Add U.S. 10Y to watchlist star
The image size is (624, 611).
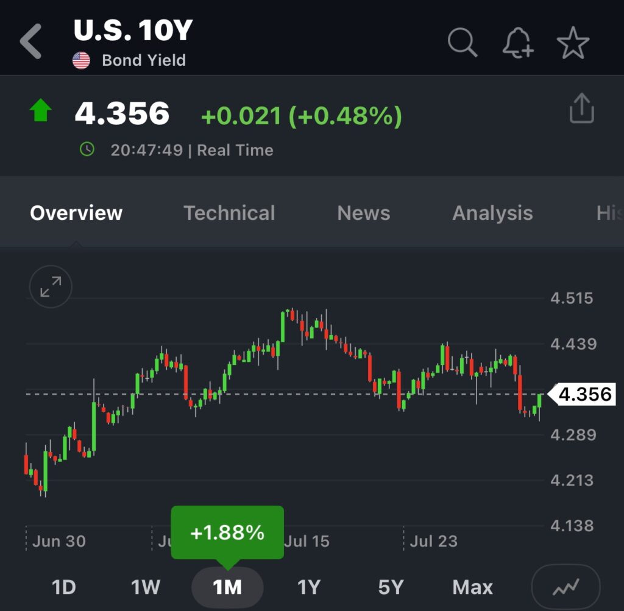(x=573, y=43)
